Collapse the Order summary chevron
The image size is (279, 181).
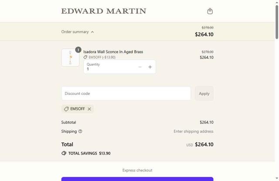92,32
